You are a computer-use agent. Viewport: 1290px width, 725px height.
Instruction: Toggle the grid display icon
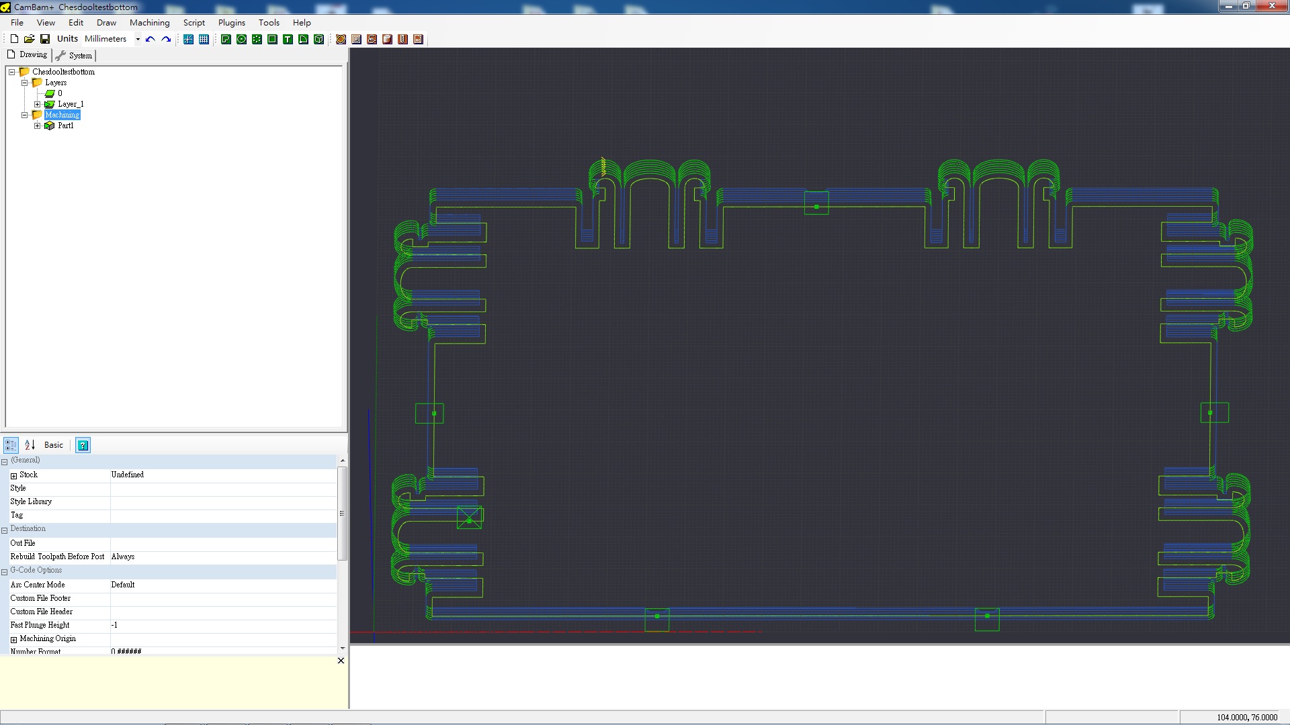(204, 39)
